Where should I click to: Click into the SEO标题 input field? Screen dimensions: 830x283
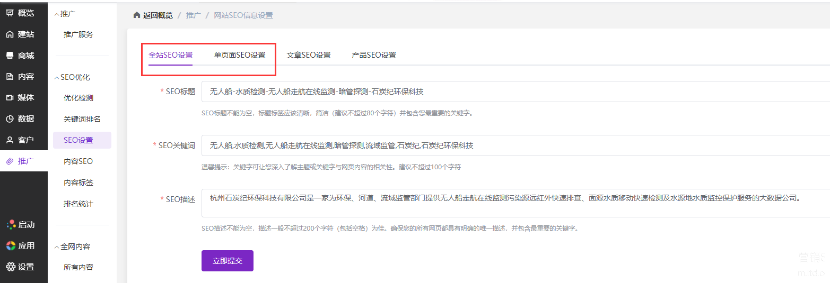click(514, 92)
